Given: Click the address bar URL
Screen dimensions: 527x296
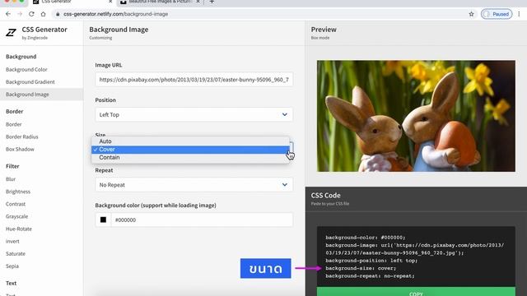Looking at the screenshot, I should pos(115,14).
